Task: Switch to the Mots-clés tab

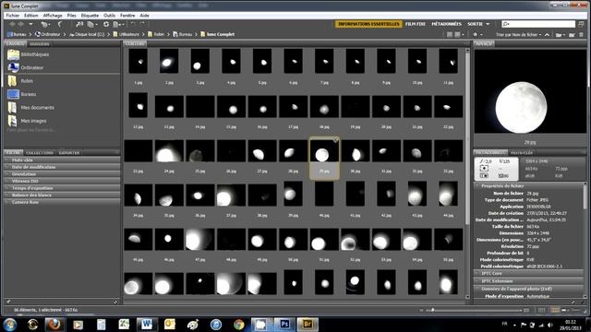Action: click(522, 153)
